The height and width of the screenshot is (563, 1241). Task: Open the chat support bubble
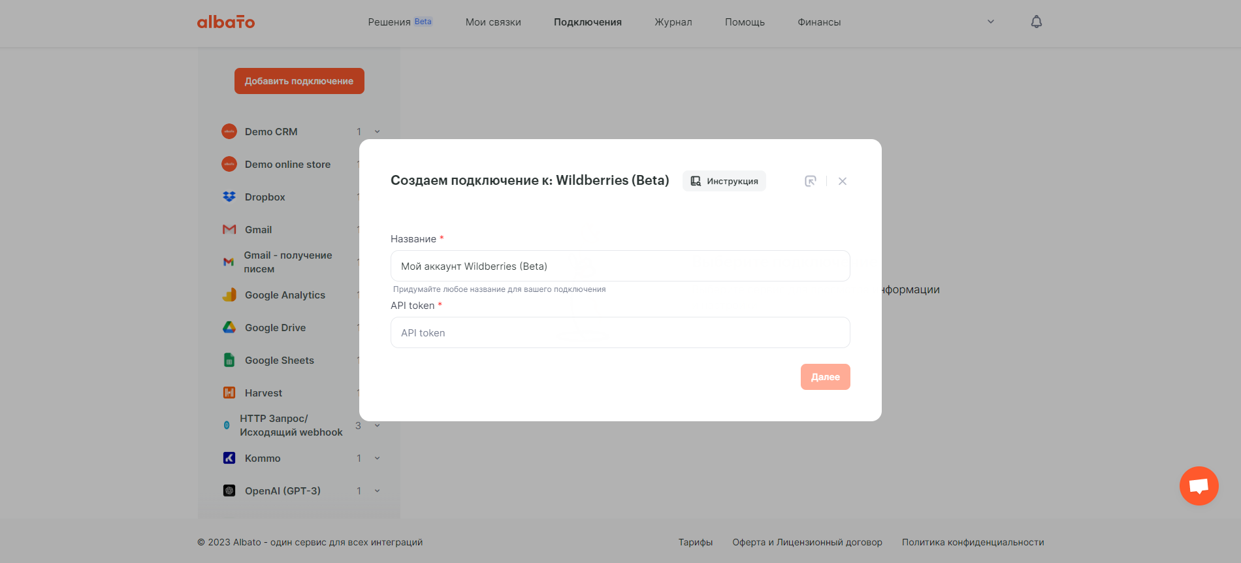1199,486
